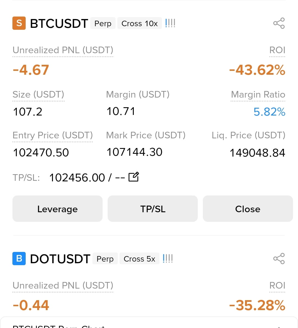Show Margin Ratio explanation
The width and height of the screenshot is (298, 328).
258,95
